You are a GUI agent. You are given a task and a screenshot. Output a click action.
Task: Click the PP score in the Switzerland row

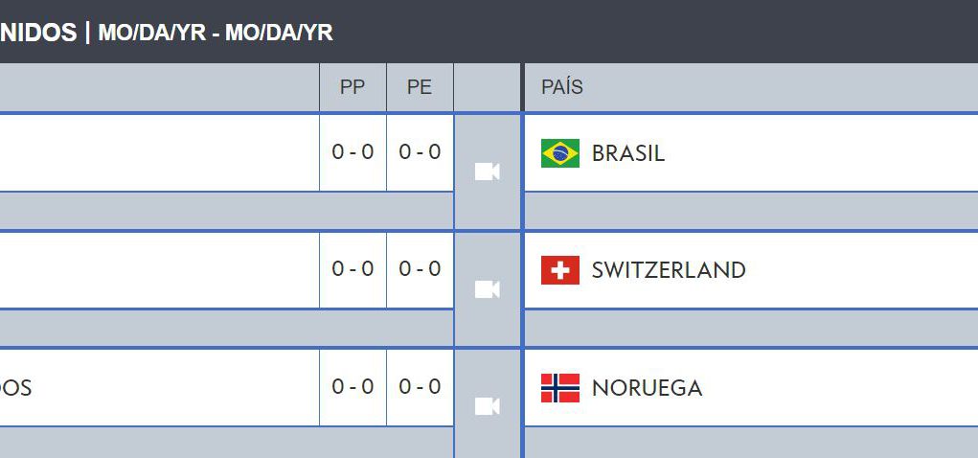point(353,269)
